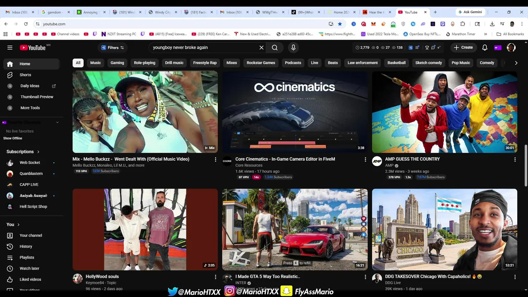The width and height of the screenshot is (528, 297).
Task: Click the YouTube logo
Action: tap(33, 47)
